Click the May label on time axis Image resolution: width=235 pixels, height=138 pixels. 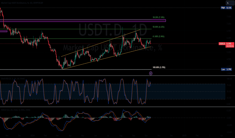[83, 135]
